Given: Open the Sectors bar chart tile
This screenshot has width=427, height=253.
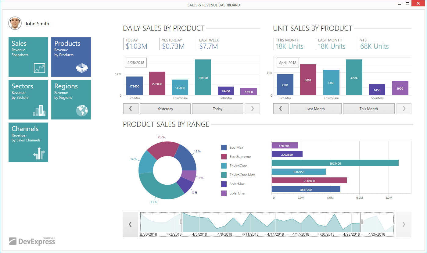Looking at the screenshot, I should (x=28, y=100).
